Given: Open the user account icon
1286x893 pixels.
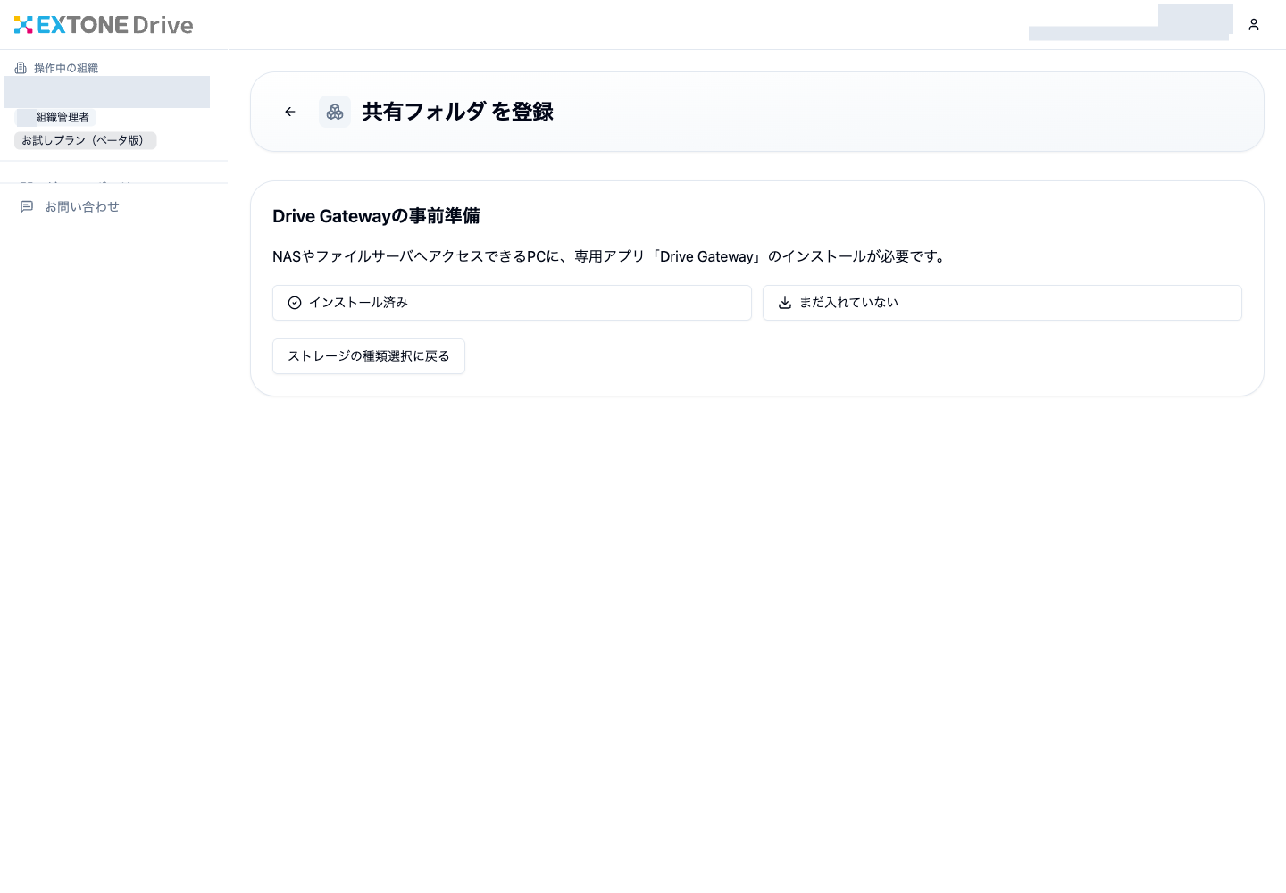Looking at the screenshot, I should [x=1254, y=25].
